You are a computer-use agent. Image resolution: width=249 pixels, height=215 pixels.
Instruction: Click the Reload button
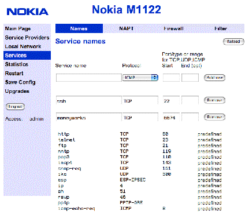pos(233,42)
